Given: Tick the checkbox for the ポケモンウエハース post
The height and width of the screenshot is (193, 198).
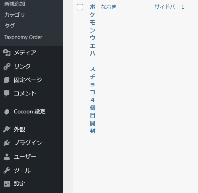Looking at the screenshot, I should click(x=80, y=7).
